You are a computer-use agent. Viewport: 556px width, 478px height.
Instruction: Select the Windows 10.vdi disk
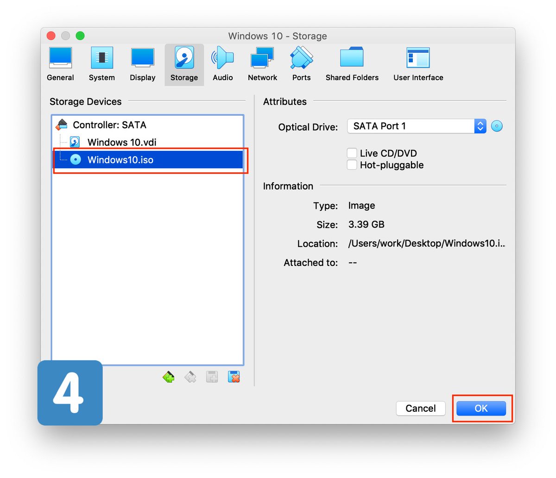coord(148,142)
